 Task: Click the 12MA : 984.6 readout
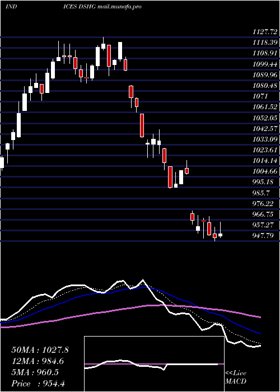(38, 361)
